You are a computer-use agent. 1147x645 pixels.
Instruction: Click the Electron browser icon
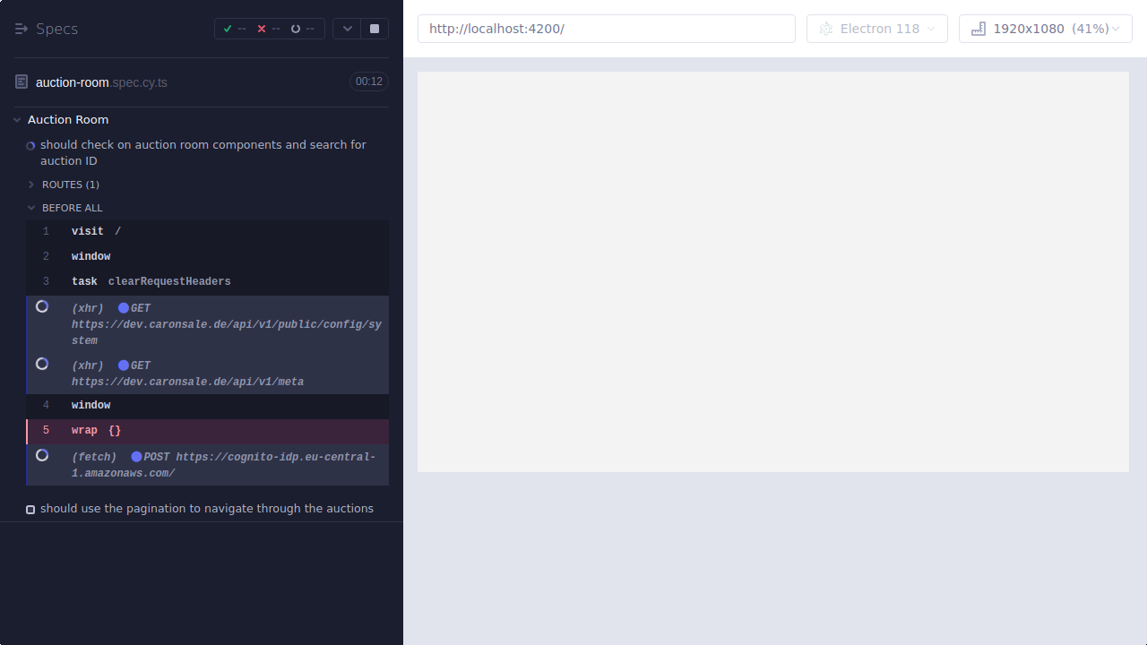(825, 28)
